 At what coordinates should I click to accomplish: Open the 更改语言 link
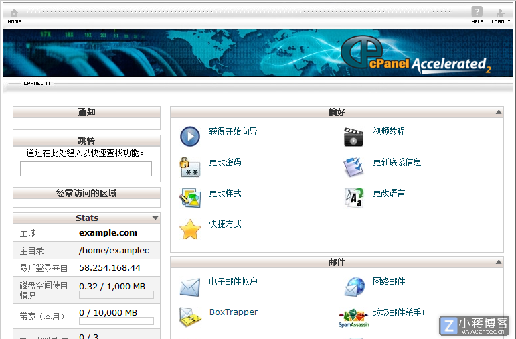tap(389, 193)
